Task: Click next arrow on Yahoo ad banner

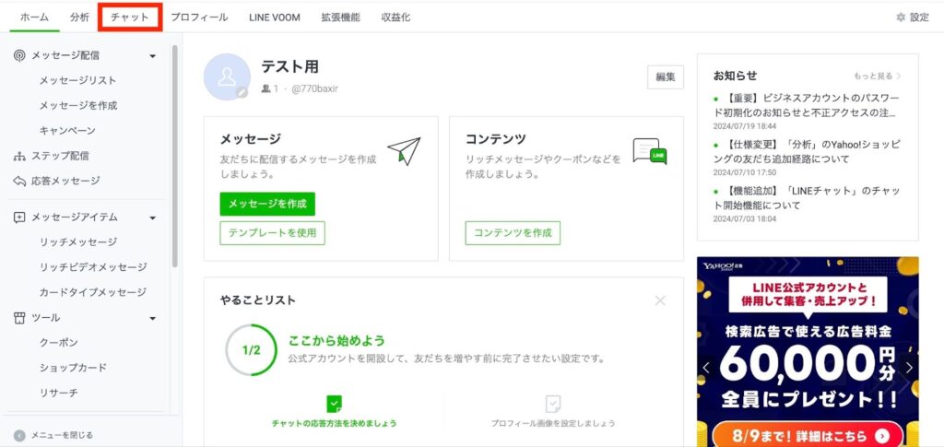Action: 909,368
